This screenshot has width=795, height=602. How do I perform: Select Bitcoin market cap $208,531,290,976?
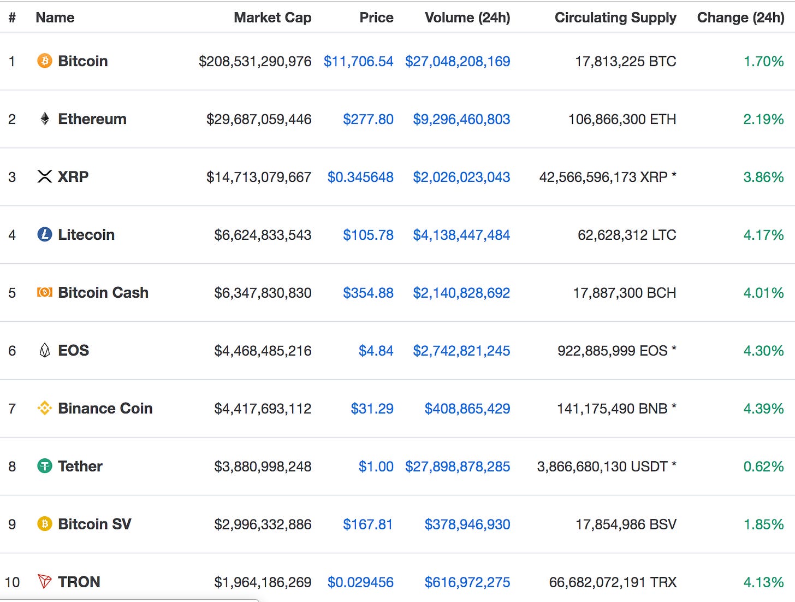(x=255, y=61)
